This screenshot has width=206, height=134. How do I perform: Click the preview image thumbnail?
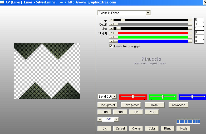(x=47, y=71)
